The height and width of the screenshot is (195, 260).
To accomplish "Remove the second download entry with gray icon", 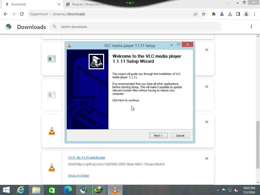I will tap(207, 87).
